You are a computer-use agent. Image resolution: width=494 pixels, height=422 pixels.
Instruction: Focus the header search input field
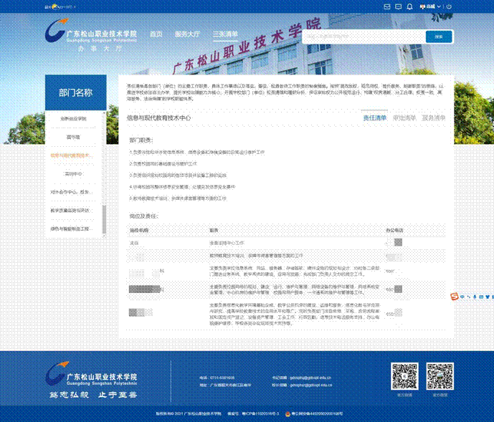364,37
